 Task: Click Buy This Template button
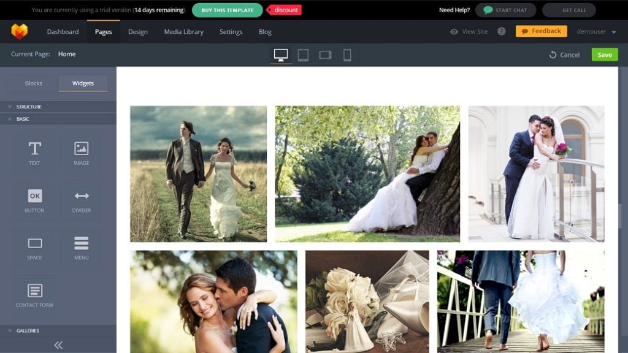point(227,10)
